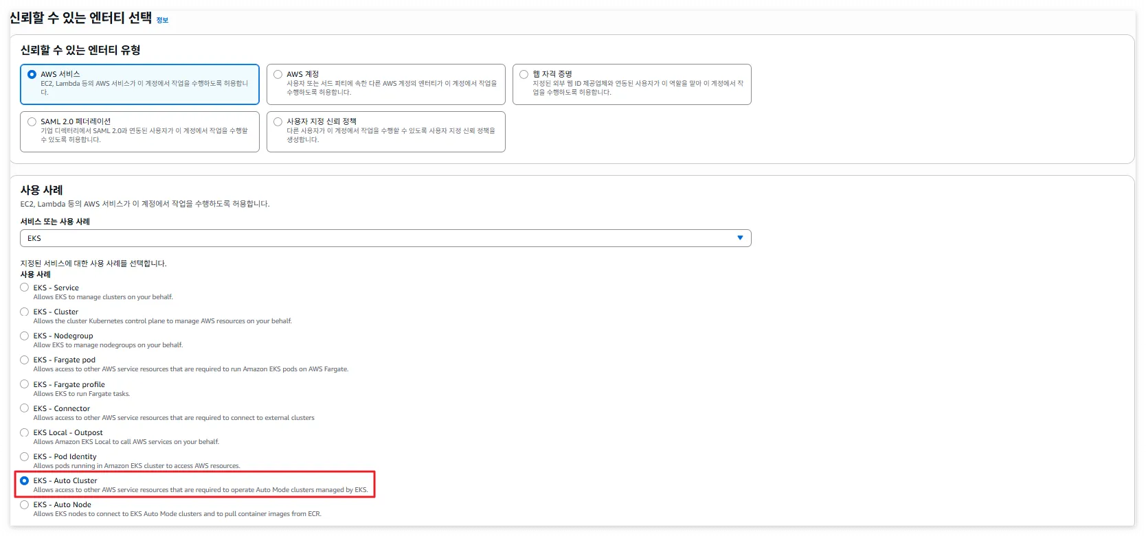The height and width of the screenshot is (536, 1146).
Task: Click the 웹 자격 증명 card description
Action: [x=638, y=88]
